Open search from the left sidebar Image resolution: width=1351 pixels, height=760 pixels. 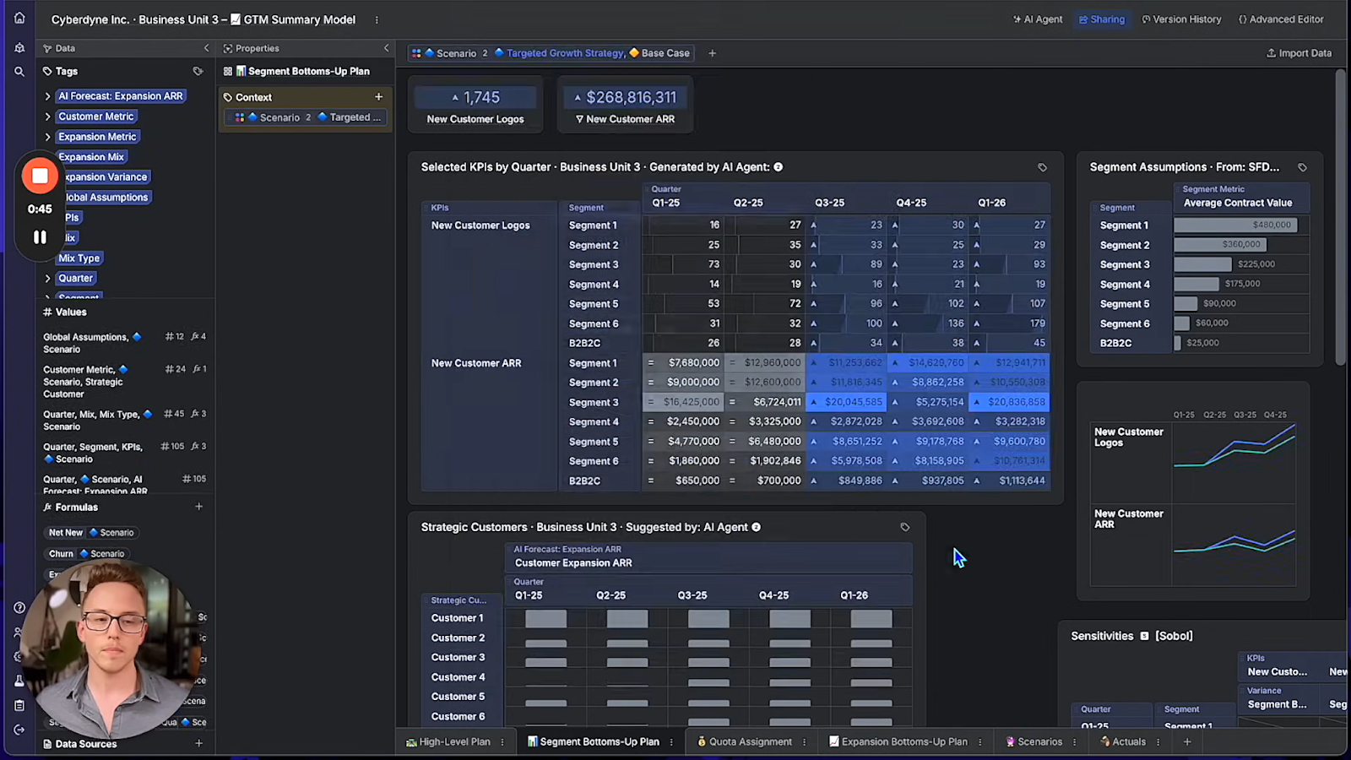pyautogui.click(x=19, y=72)
